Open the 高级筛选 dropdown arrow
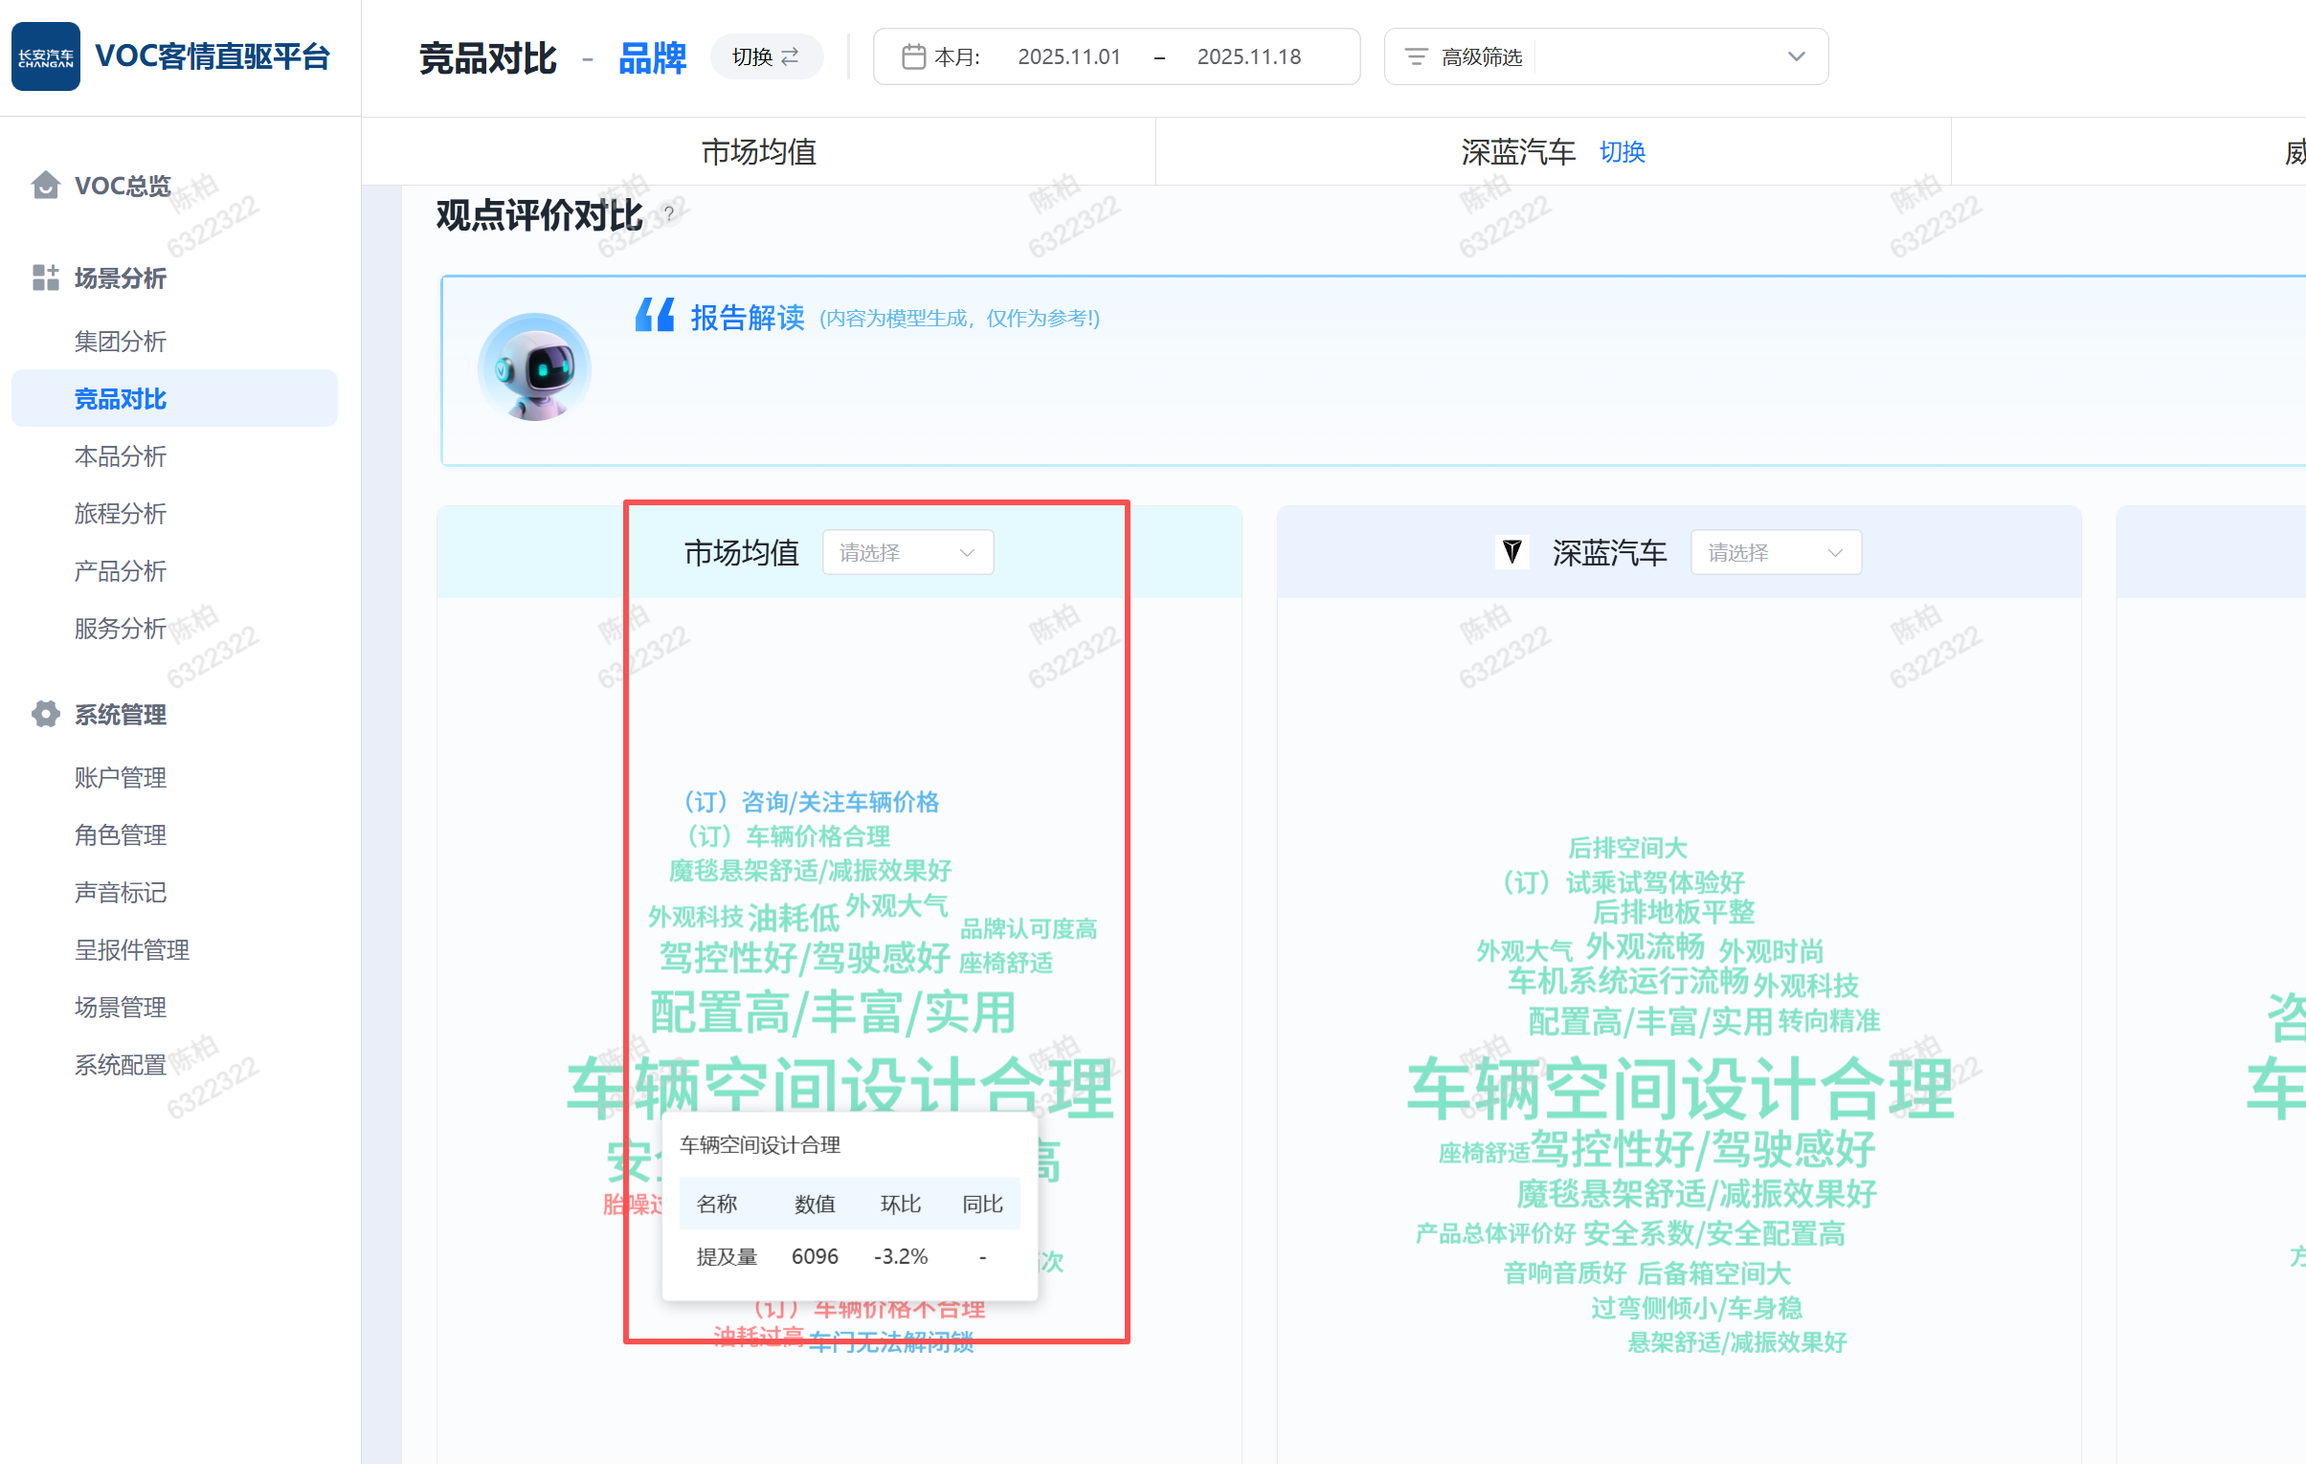The width and height of the screenshot is (2306, 1464). pyautogui.click(x=1796, y=56)
